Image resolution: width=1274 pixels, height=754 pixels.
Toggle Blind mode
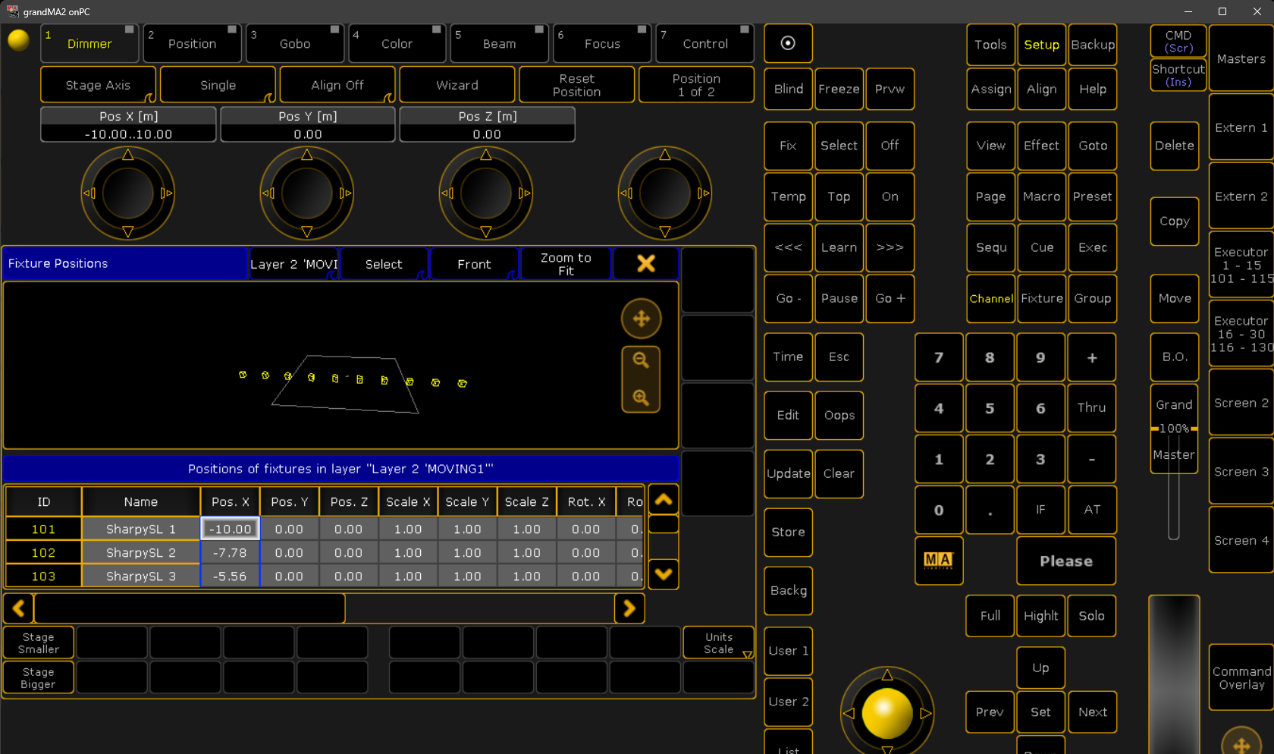[788, 89]
